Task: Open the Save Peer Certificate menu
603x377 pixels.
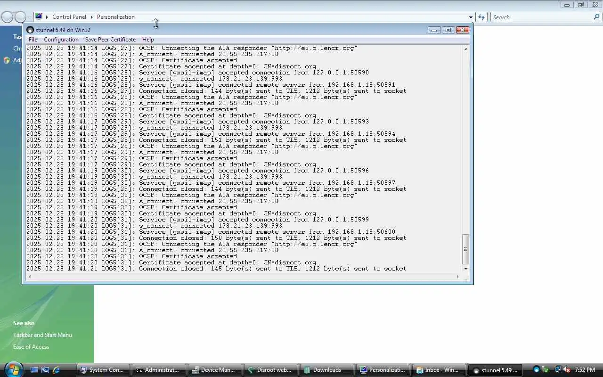Action: [110, 40]
